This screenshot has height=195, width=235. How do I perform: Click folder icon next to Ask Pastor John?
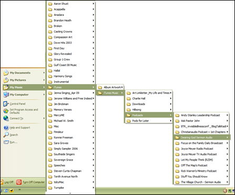[x=177, y=121]
